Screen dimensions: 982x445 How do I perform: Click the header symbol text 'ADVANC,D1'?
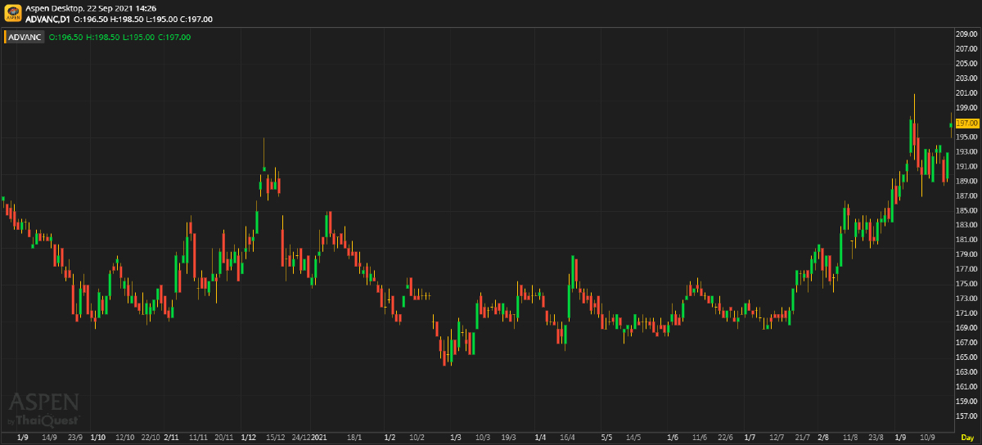pyautogui.click(x=48, y=18)
